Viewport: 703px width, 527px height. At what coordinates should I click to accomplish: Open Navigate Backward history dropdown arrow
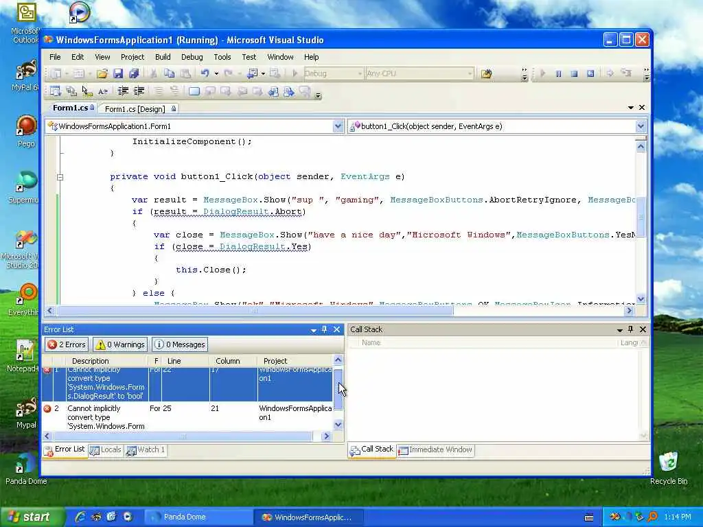click(264, 73)
